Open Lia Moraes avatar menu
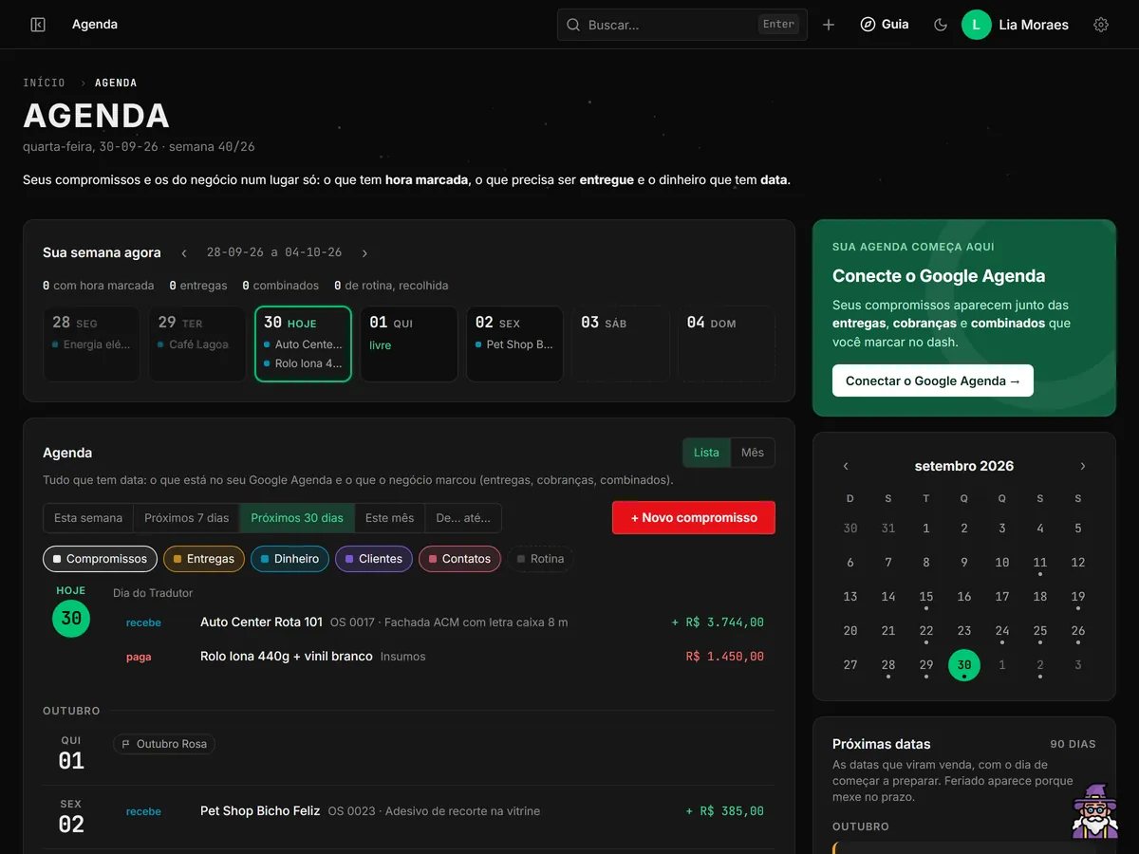The width and height of the screenshot is (1139, 854). coord(1016,25)
